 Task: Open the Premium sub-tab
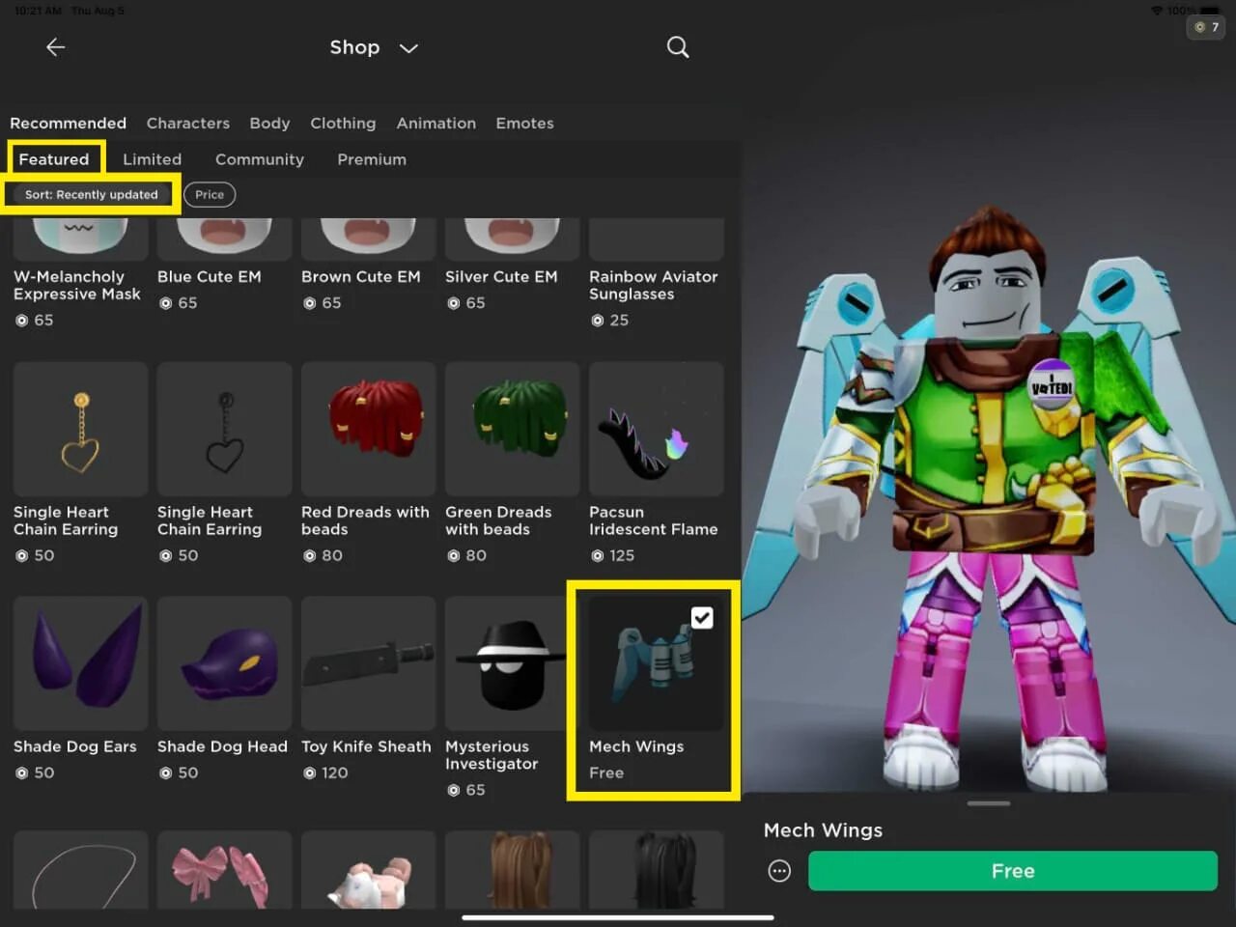372,159
